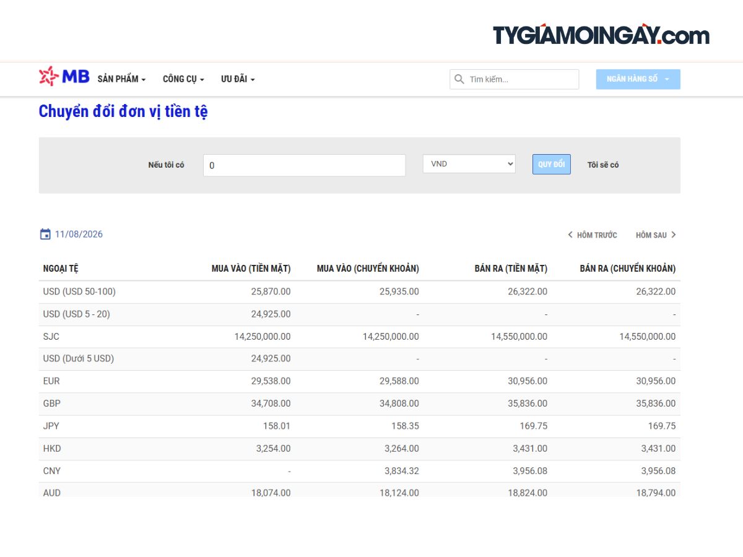
Task: Click the Mua vào (Chuyển khoản) column header
Action: 368,269
